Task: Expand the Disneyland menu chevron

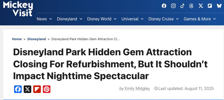Action: [x=81, y=19]
